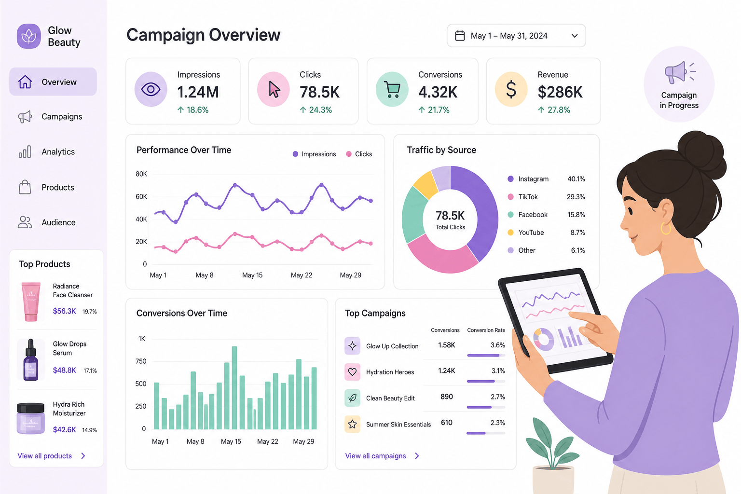Click the Summer Skin Essentials conversion rate bar
Screen dimensions: 741x494
[486, 433]
